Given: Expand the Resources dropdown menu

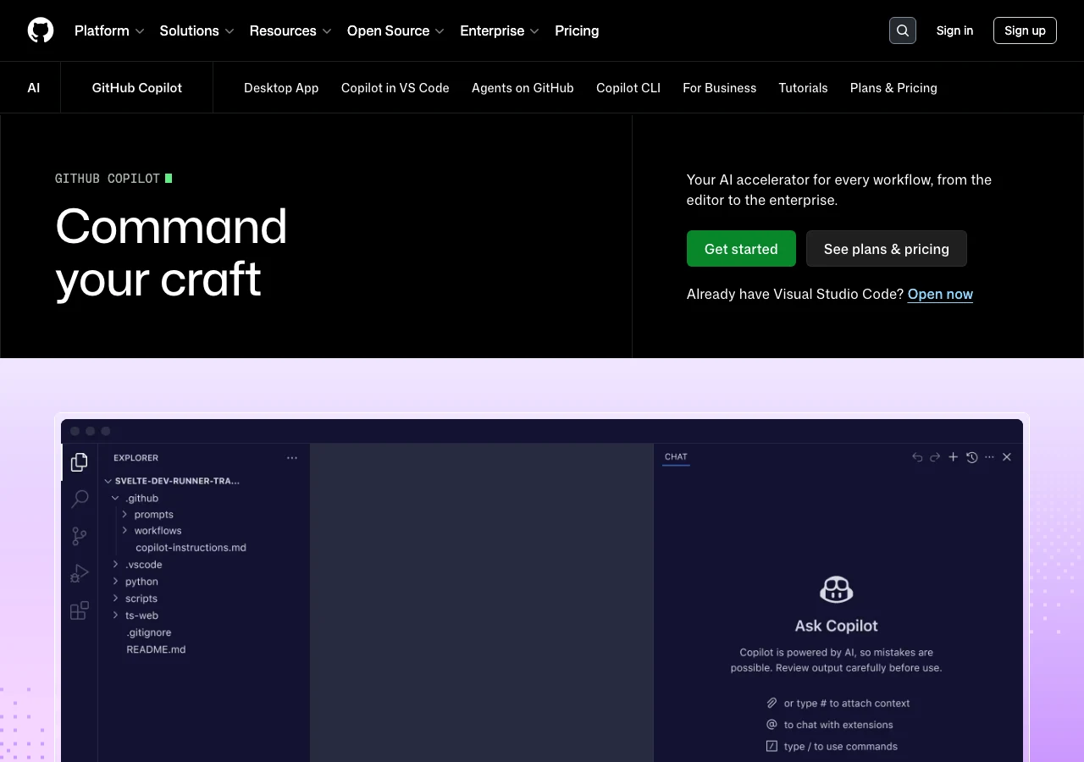Looking at the screenshot, I should click(x=290, y=30).
